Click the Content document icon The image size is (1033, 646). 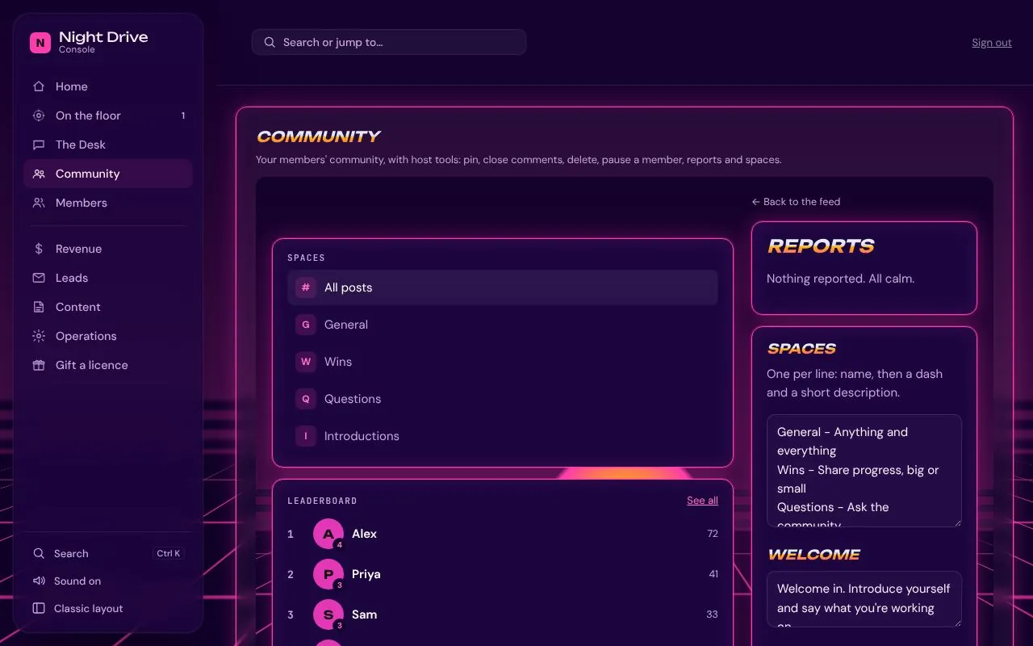[x=39, y=307]
